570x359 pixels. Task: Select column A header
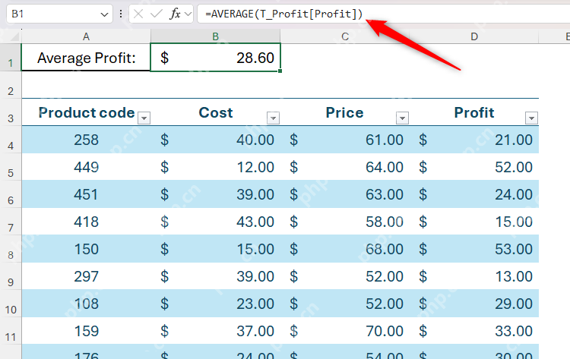86,36
